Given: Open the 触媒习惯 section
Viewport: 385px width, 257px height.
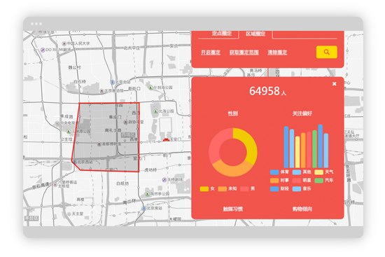Looking at the screenshot, I should click(x=233, y=209).
